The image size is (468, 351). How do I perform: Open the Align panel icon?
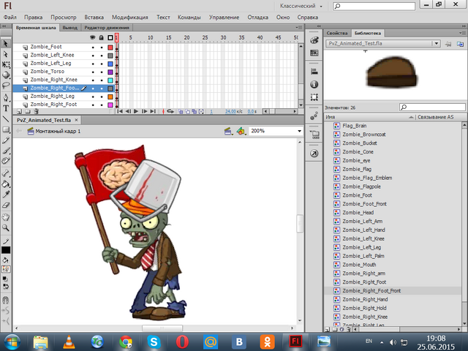point(314,72)
